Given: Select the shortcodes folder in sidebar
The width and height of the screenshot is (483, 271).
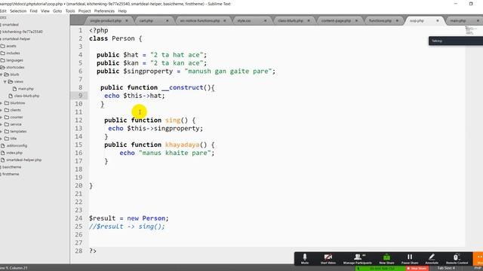Looking at the screenshot, I should (15, 67).
